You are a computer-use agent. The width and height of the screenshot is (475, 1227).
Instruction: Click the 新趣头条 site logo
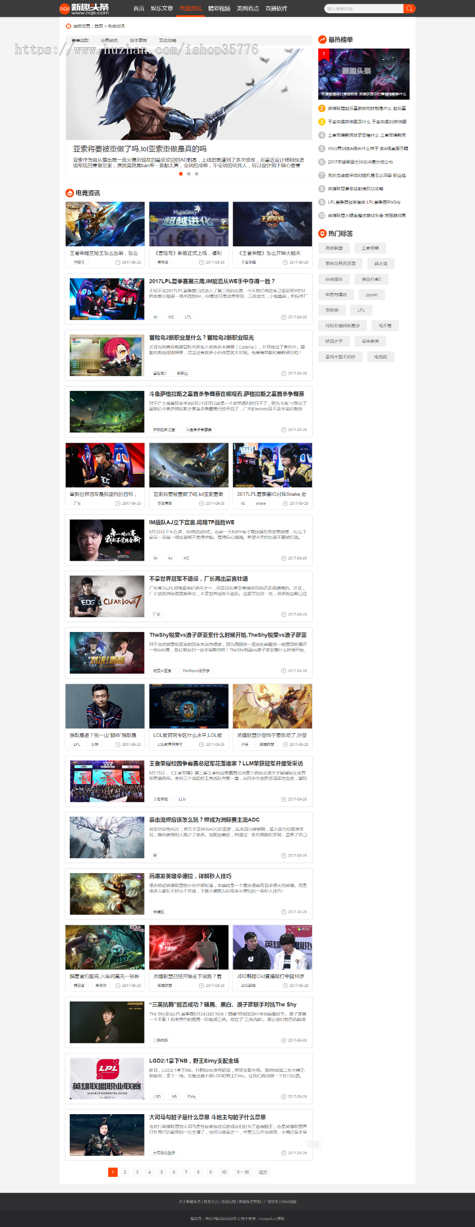(x=84, y=8)
